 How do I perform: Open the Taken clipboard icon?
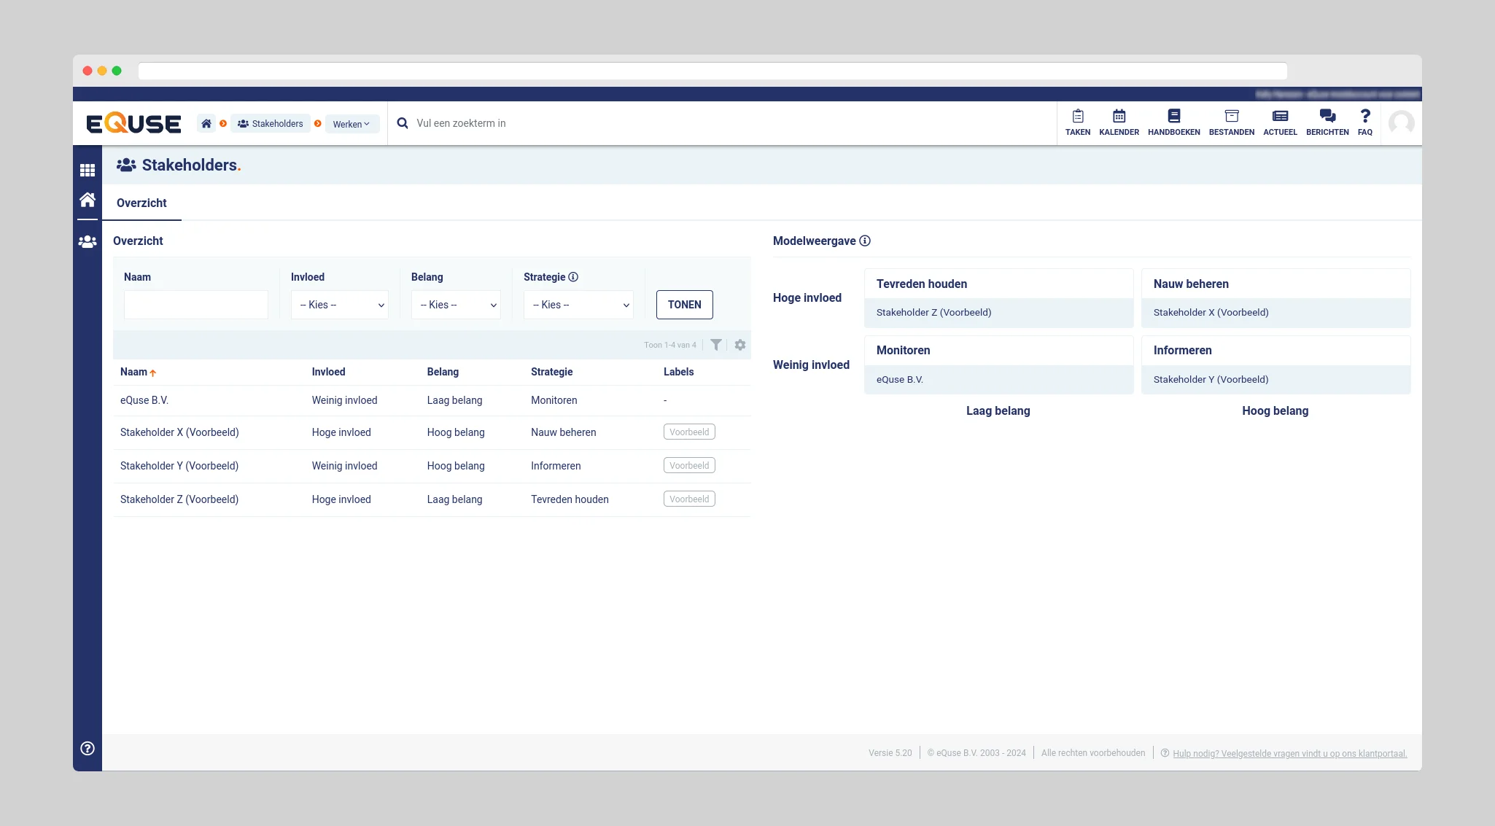1077,117
